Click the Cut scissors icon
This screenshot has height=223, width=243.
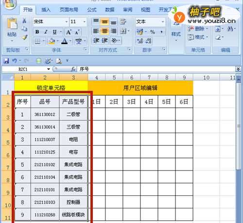point(24,20)
